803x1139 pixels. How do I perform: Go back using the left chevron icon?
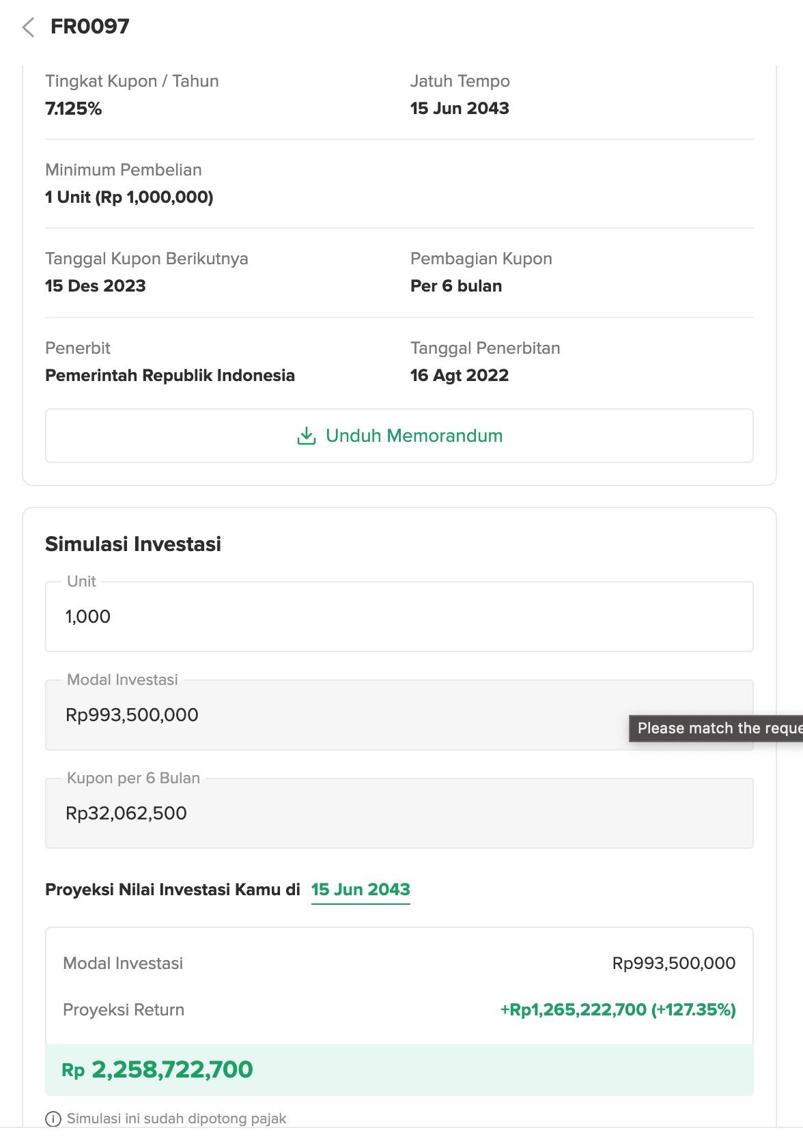point(28,27)
